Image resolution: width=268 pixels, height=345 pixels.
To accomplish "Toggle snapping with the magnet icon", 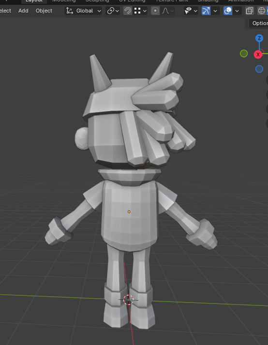I will click(128, 11).
